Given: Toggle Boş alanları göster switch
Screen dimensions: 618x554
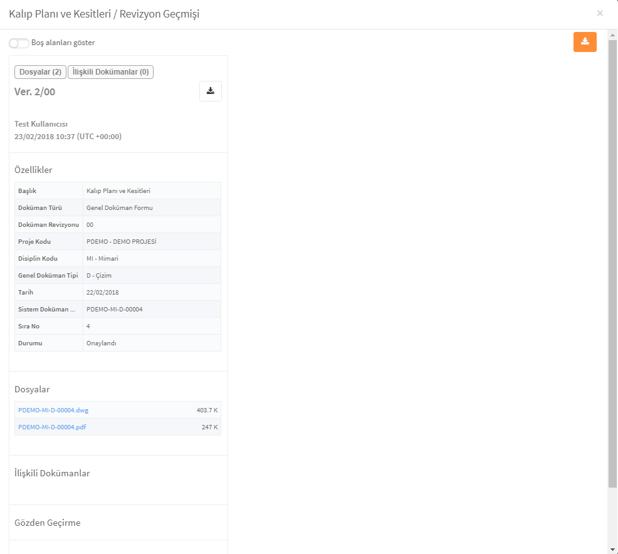Looking at the screenshot, I should 19,43.
